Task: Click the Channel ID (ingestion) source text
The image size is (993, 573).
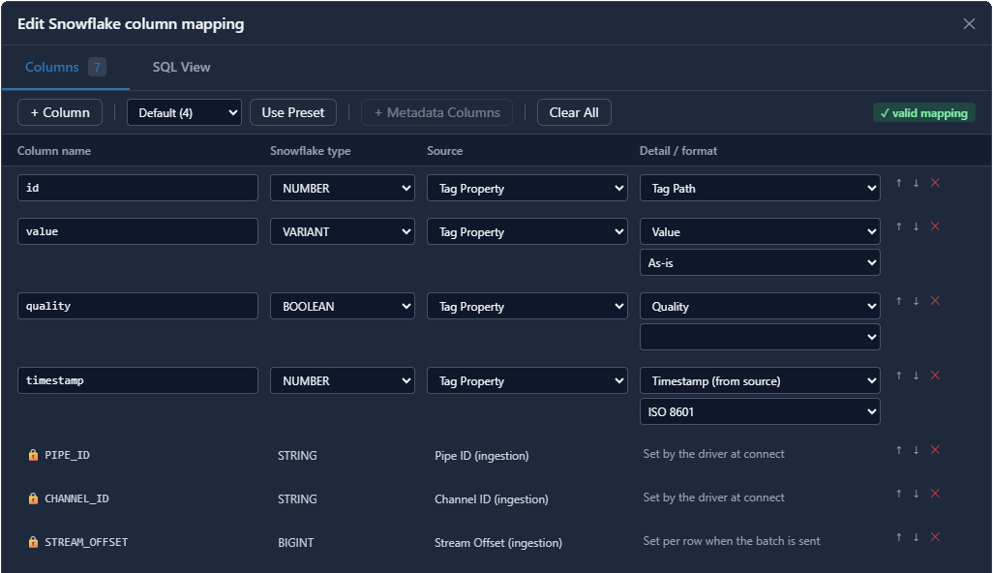Action: tap(492, 499)
